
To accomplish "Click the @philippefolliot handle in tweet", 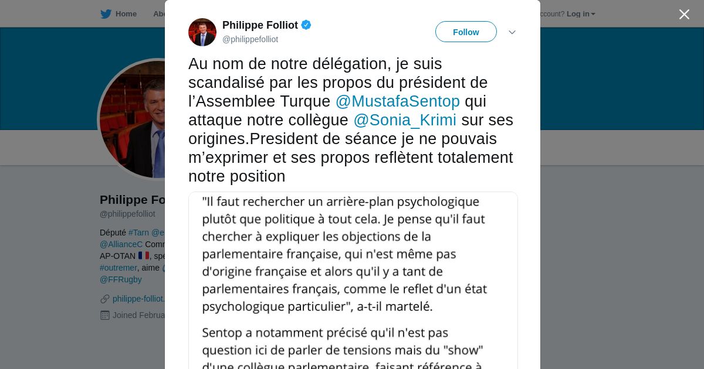I will click(x=250, y=39).
